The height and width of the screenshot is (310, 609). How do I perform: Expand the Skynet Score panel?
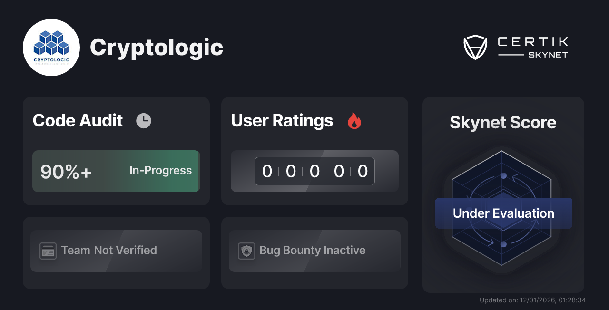point(503,195)
